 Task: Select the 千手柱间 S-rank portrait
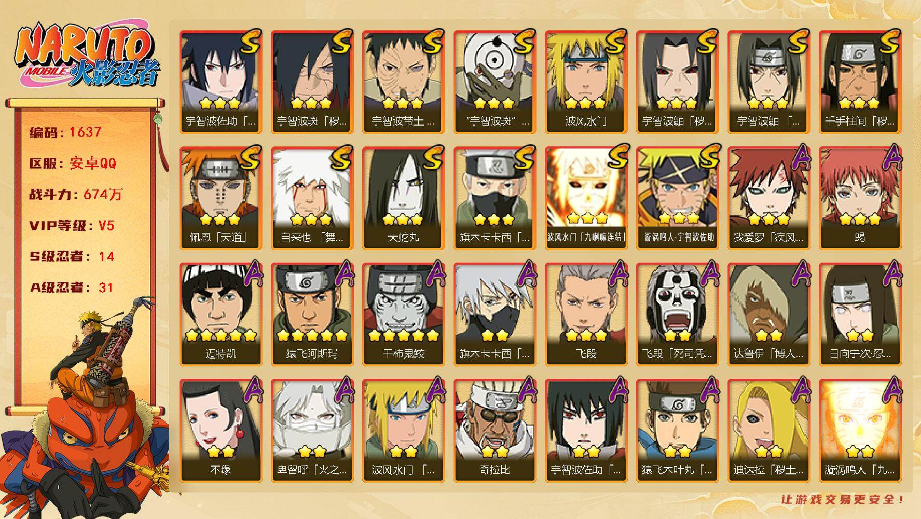860,81
